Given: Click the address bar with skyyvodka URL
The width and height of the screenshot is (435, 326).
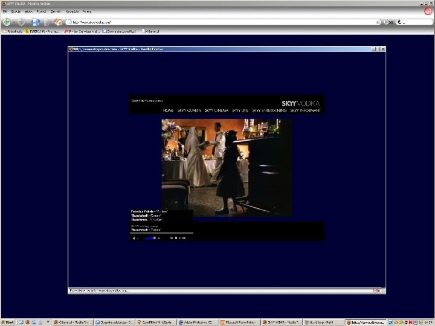Looking at the screenshot, I should (x=223, y=22).
